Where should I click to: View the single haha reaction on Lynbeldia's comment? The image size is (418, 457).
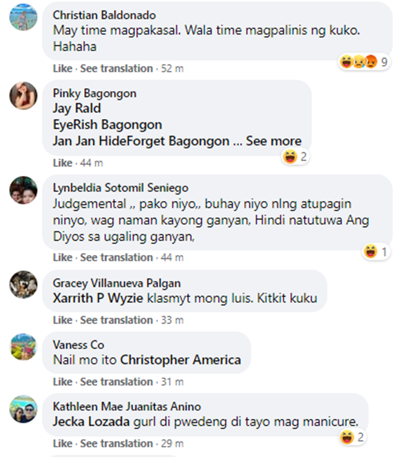click(376, 251)
